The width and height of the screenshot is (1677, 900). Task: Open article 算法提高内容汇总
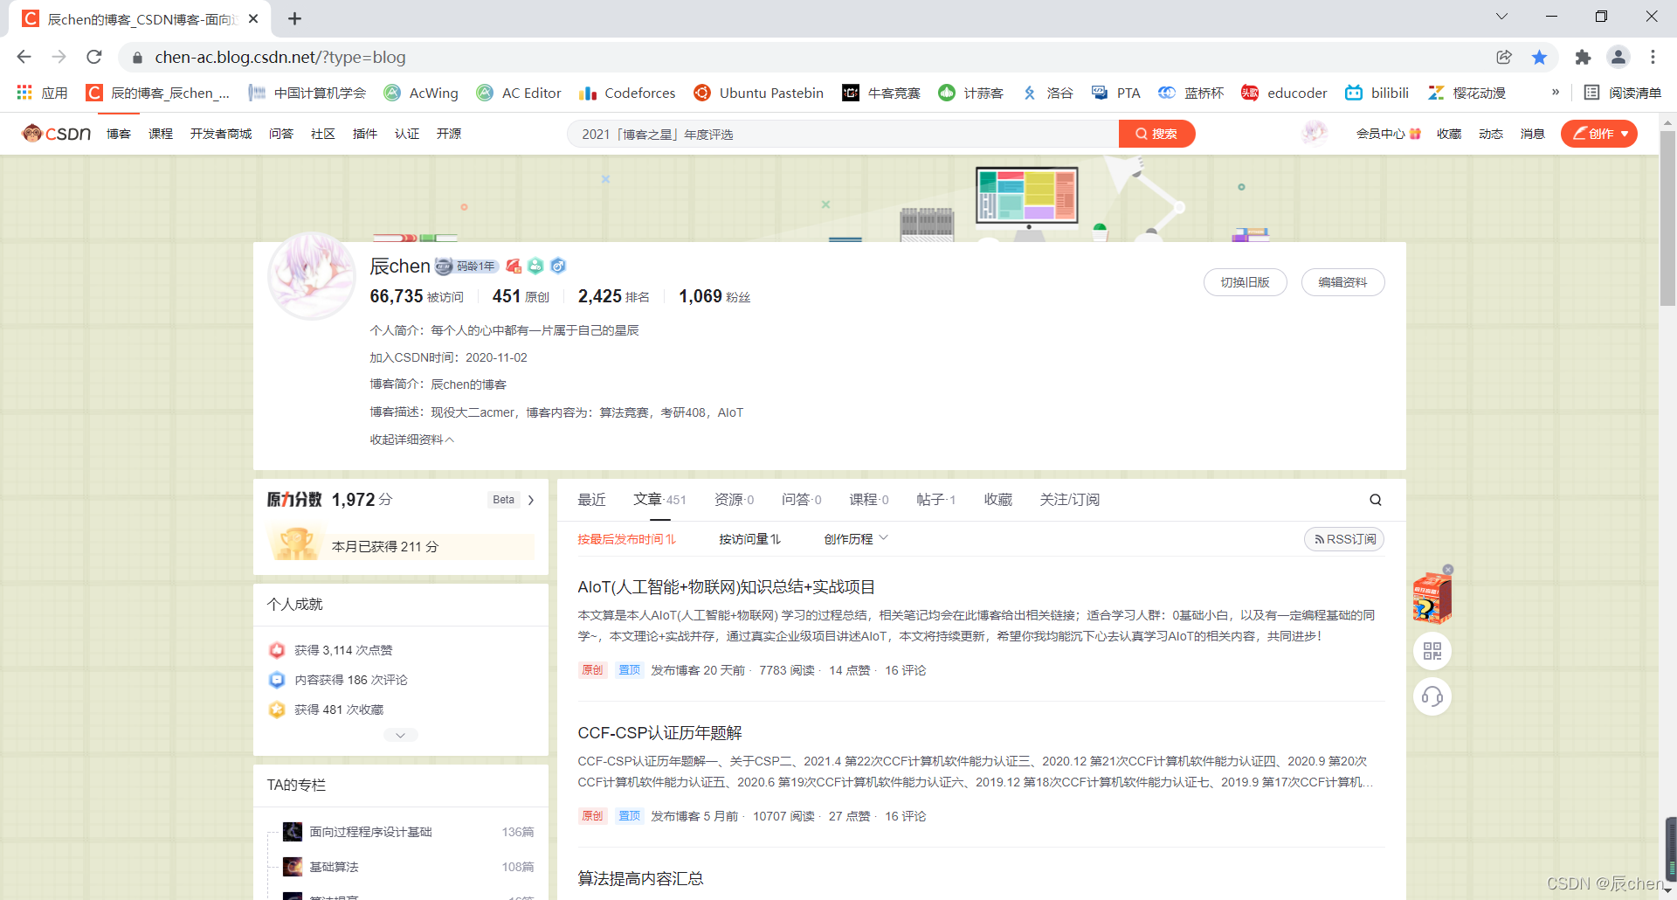pyautogui.click(x=640, y=879)
